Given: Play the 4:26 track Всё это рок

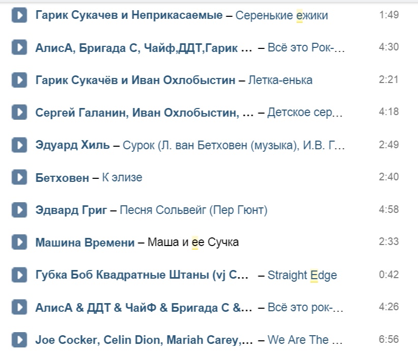Looking at the screenshot, I should pos(19,307).
